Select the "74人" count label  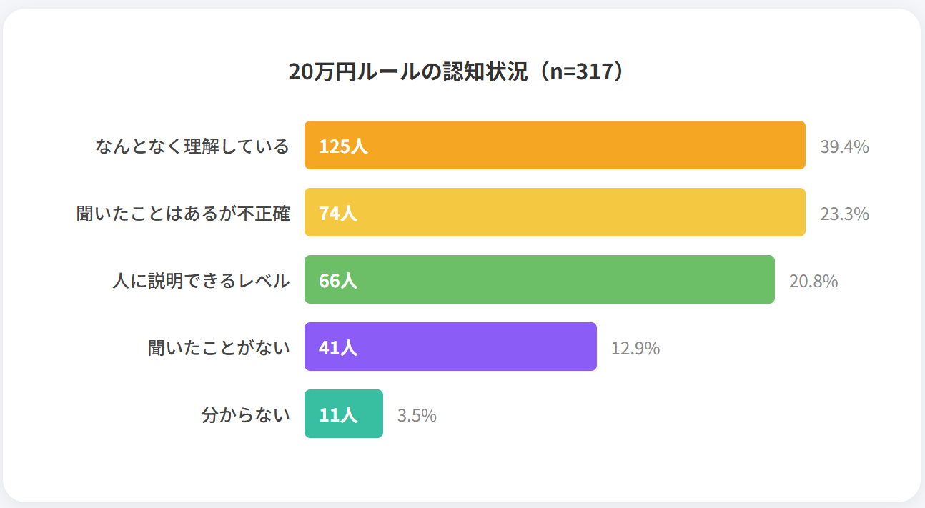point(338,214)
